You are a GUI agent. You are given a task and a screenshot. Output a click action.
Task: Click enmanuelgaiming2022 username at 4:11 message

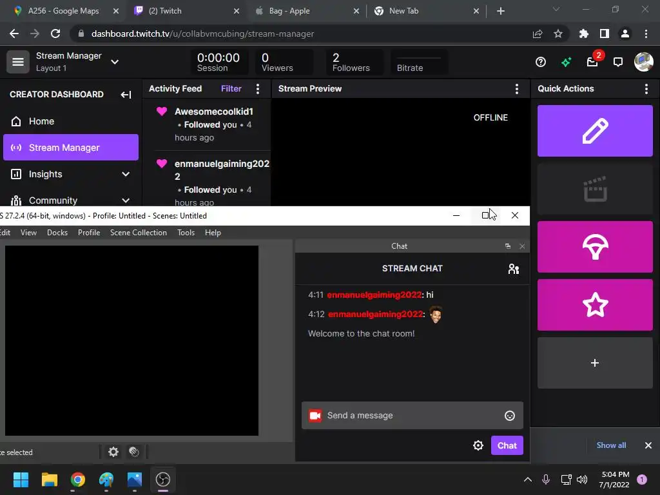pyautogui.click(x=374, y=295)
